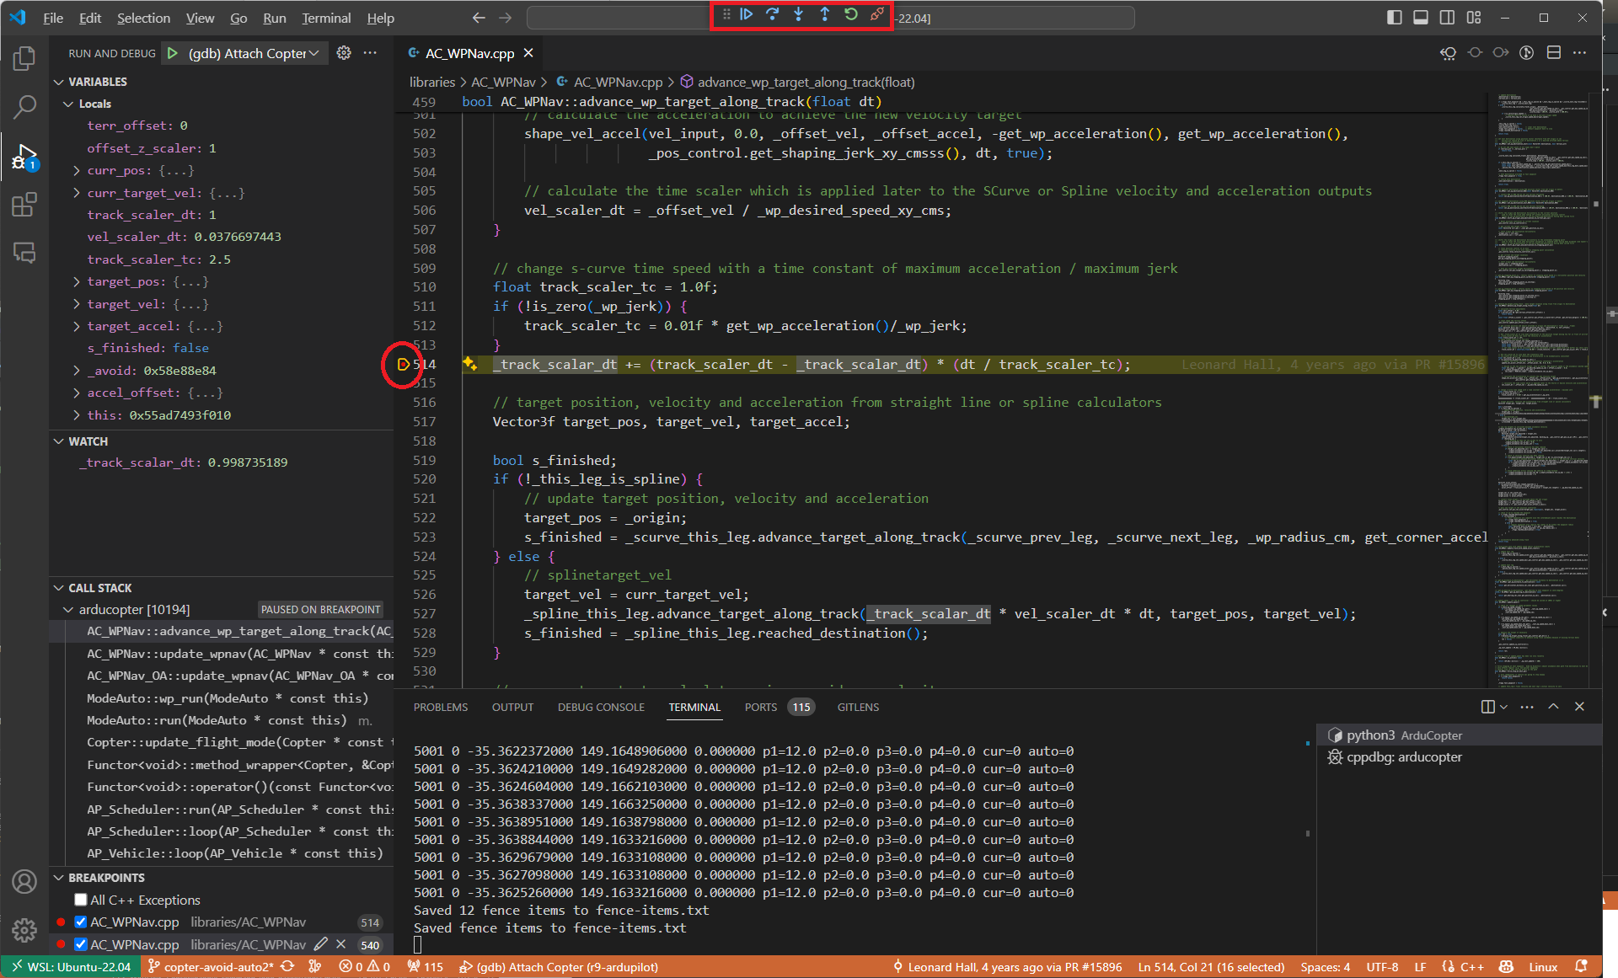Open the Search view in the activity bar
This screenshot has width=1618, height=978.
(x=24, y=107)
